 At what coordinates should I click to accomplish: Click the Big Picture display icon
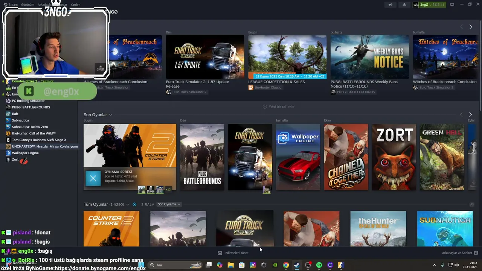point(452,5)
